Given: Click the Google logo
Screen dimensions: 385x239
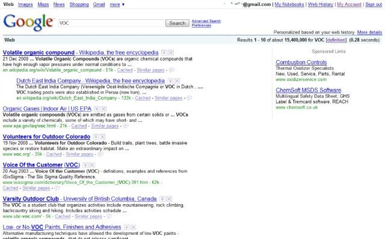Looking at the screenshot, I should [x=28, y=22].
